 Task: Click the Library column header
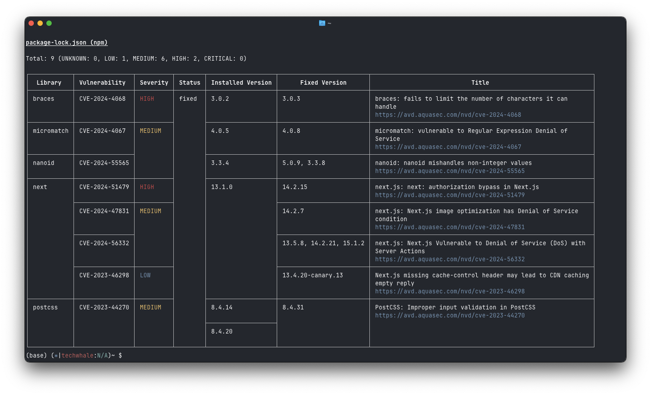click(x=49, y=83)
